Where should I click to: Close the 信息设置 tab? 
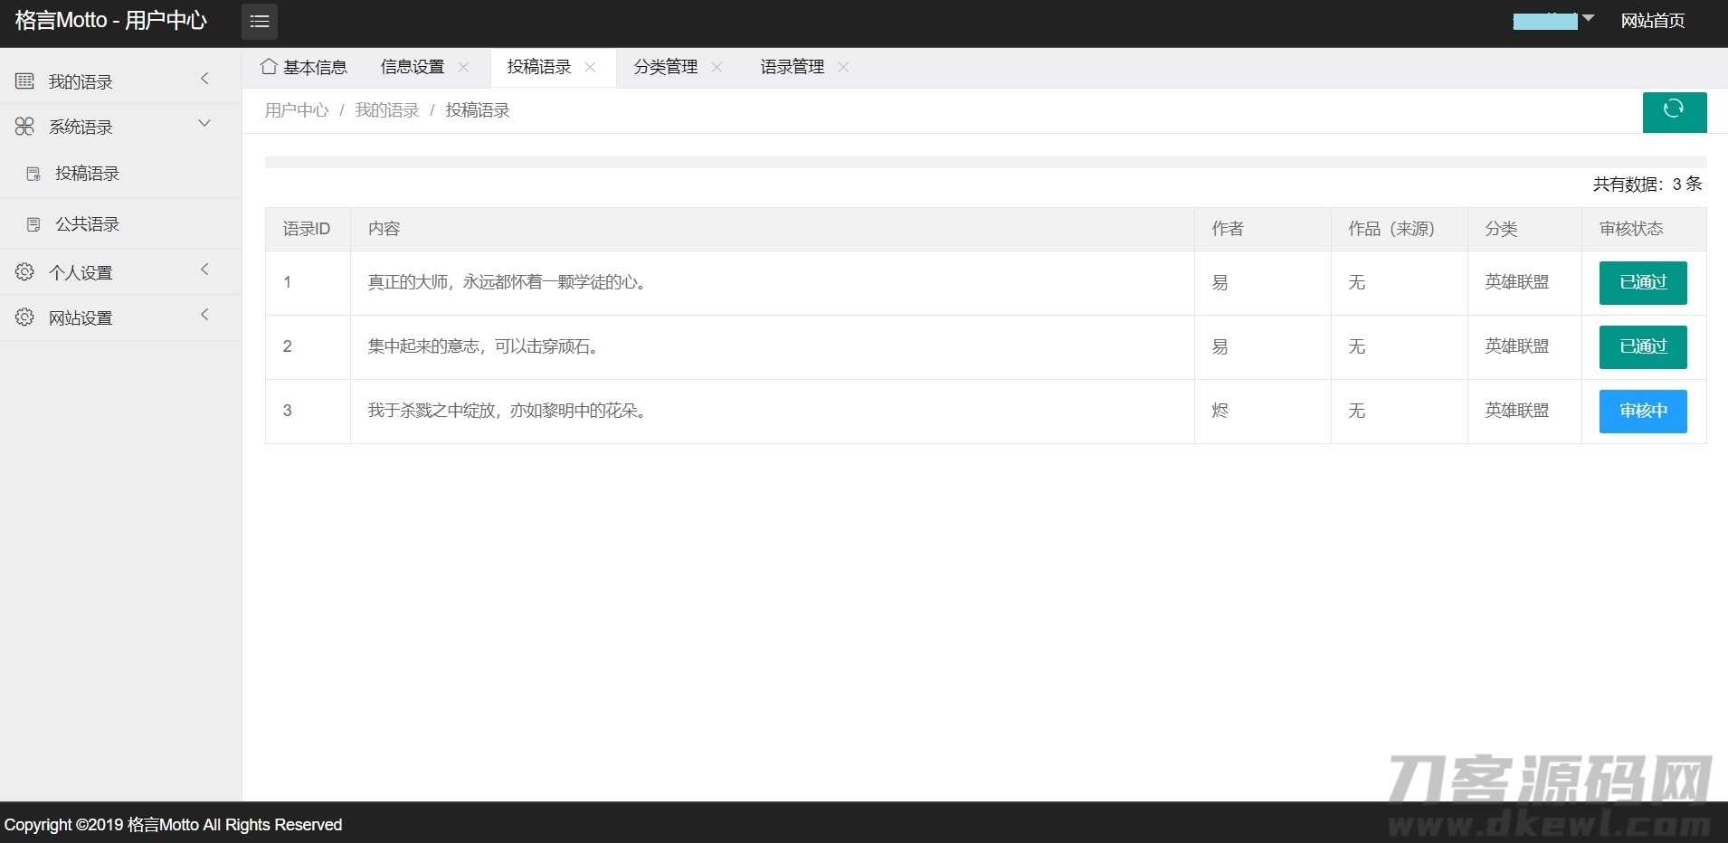[x=463, y=67]
